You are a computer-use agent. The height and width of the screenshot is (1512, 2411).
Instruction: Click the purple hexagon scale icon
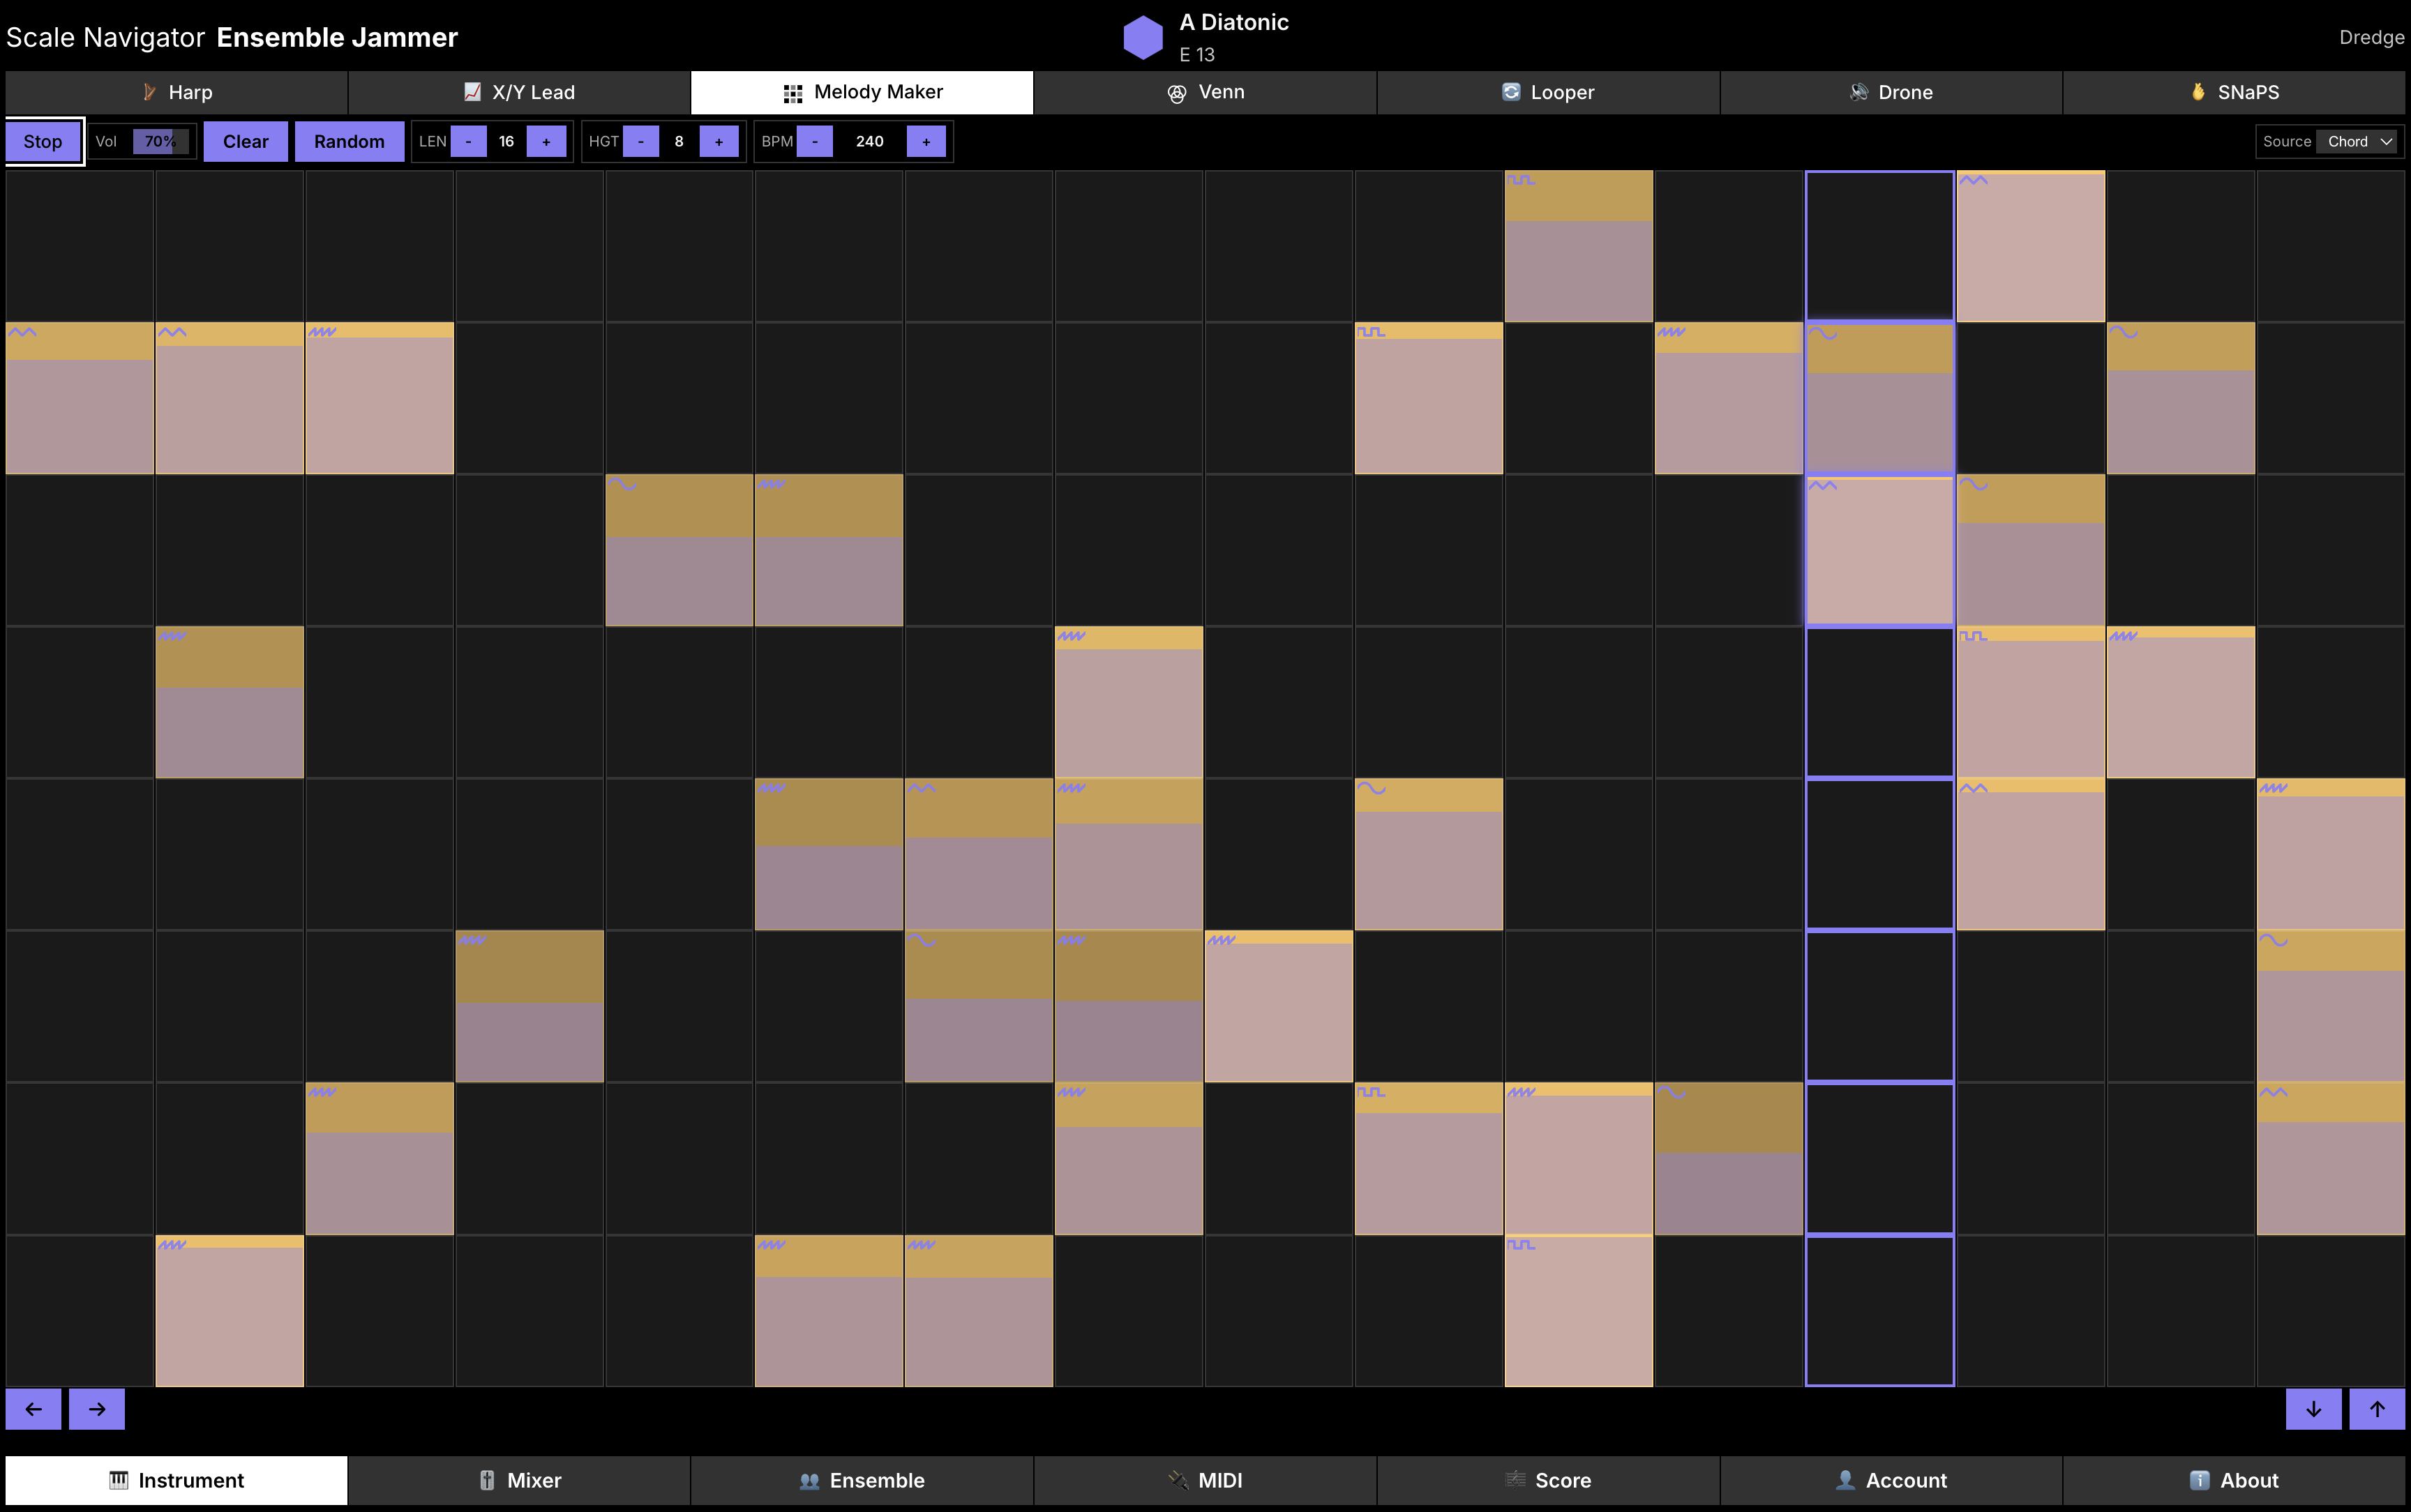coord(1142,37)
